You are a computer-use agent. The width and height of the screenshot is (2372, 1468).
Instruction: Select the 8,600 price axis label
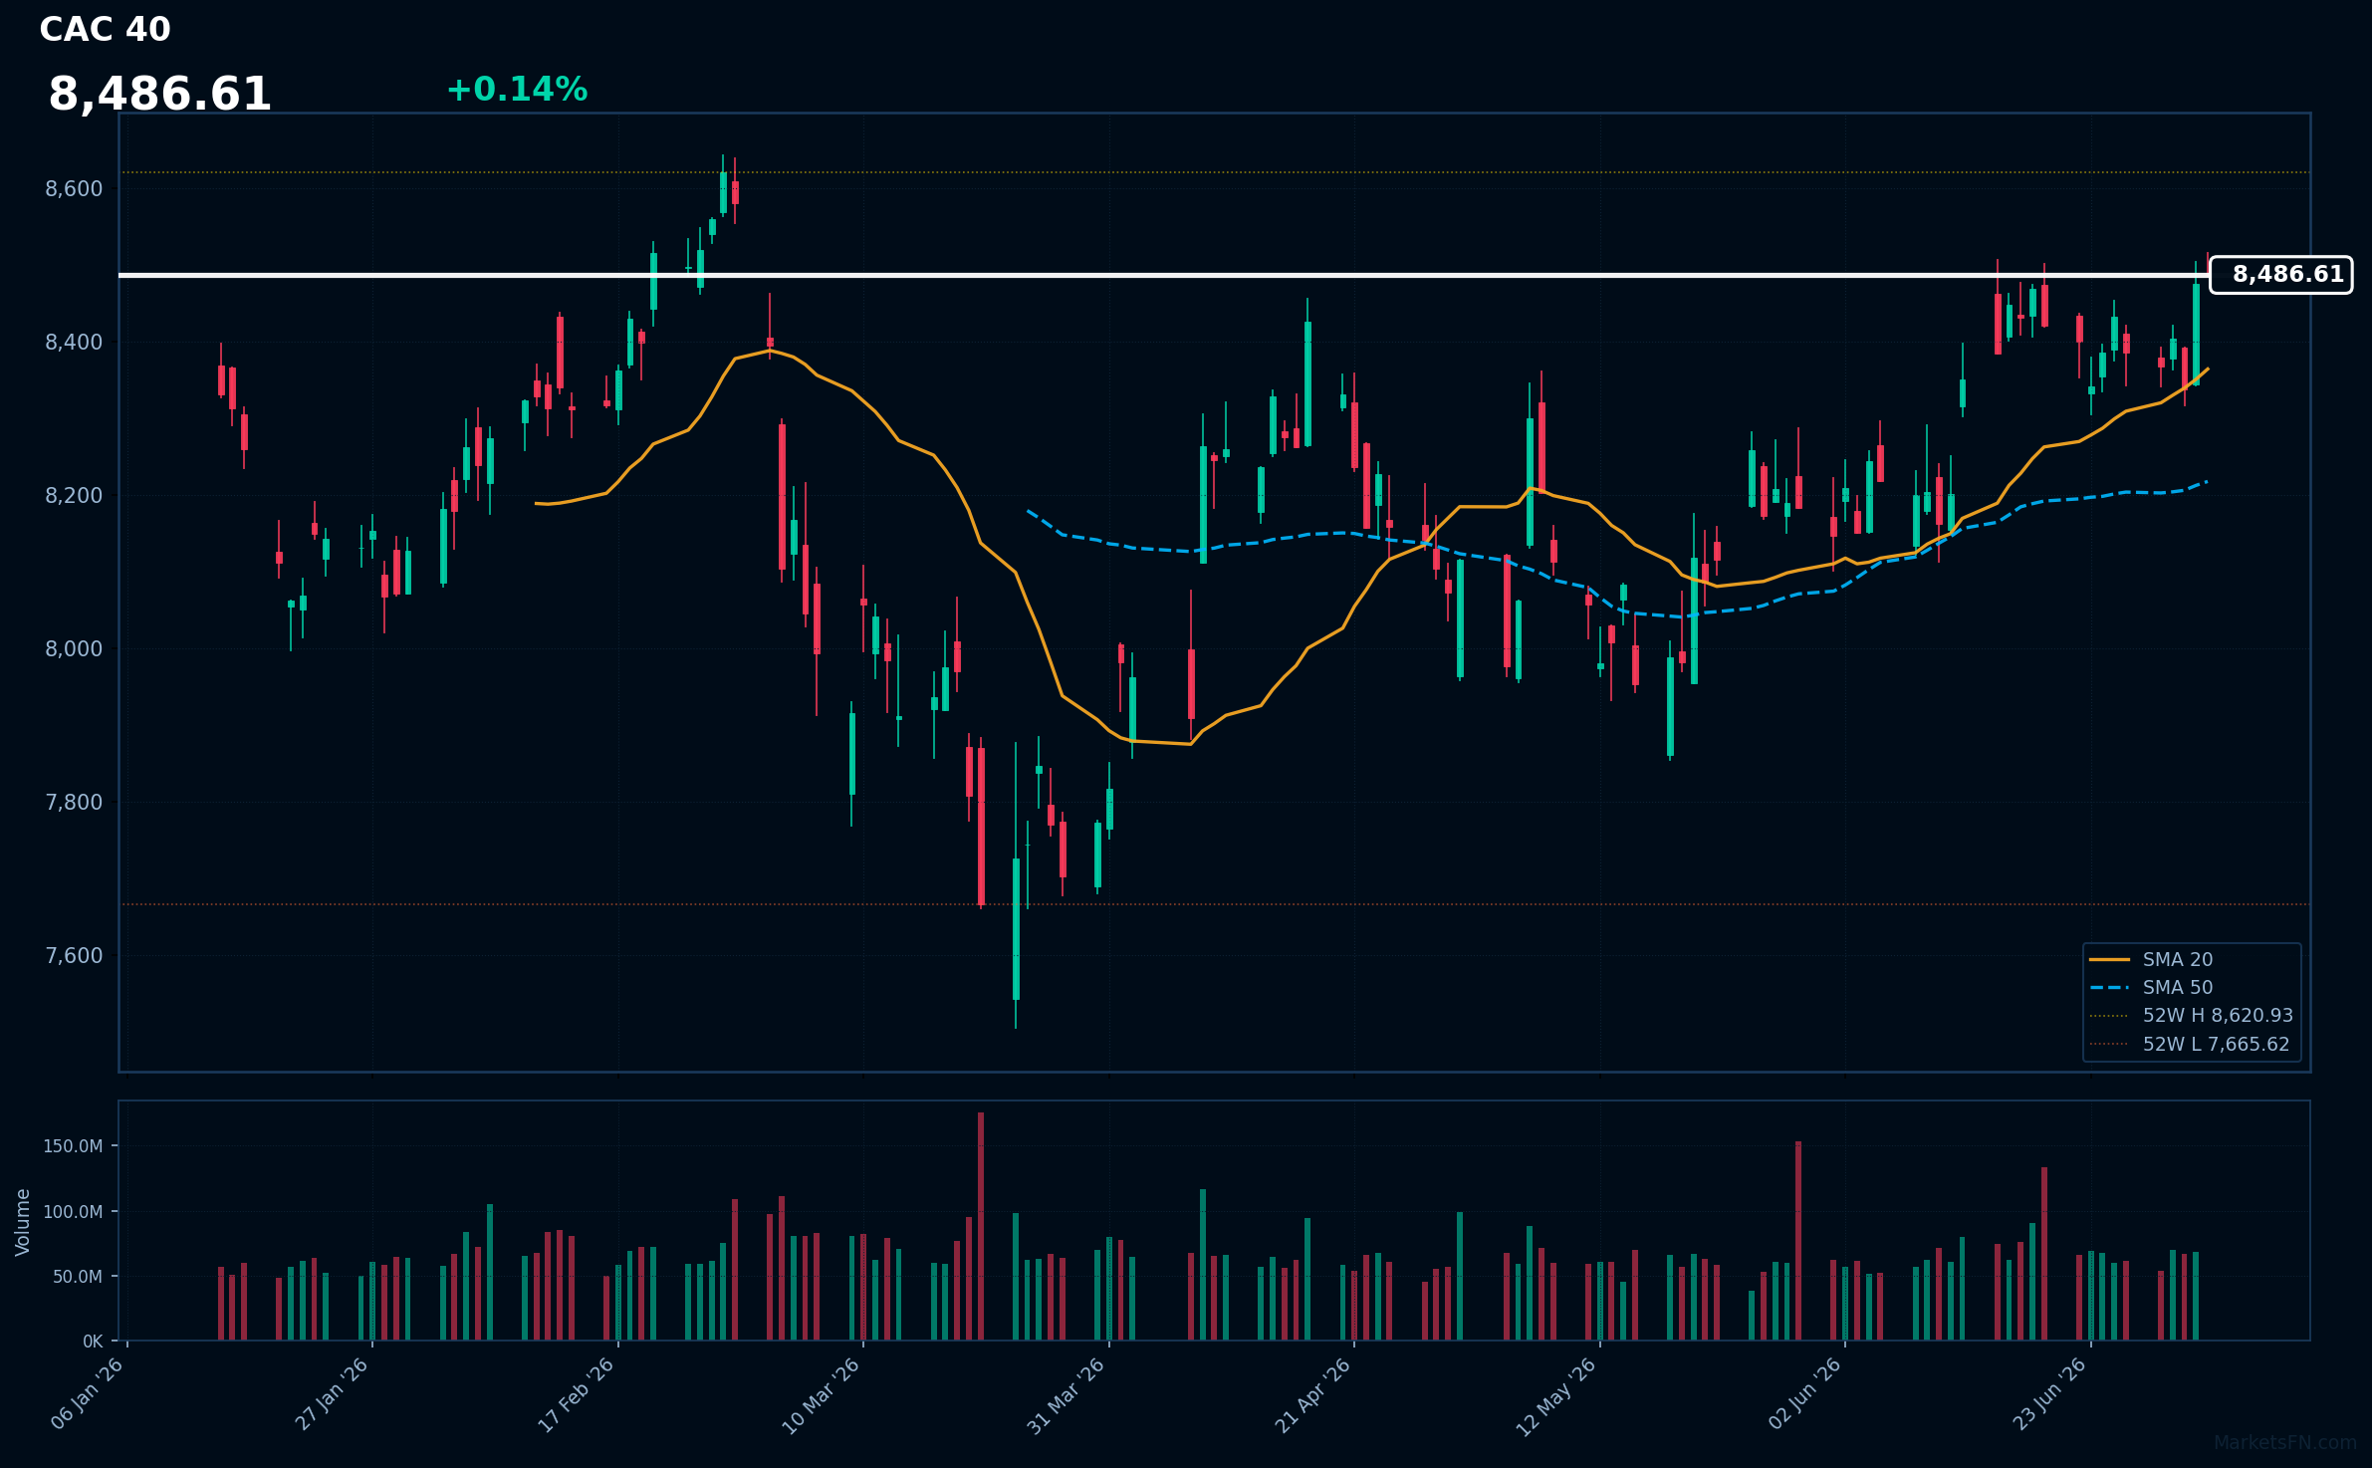[74, 189]
